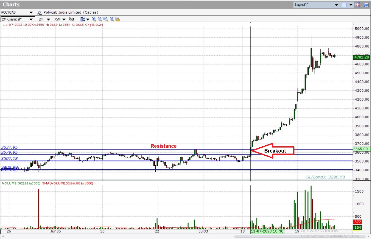371x239 pixels.
Task: Open the 2m period dropdown
Action: [x=48, y=19]
